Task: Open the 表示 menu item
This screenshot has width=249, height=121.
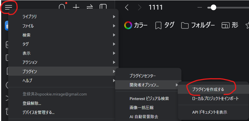Action: point(63,53)
